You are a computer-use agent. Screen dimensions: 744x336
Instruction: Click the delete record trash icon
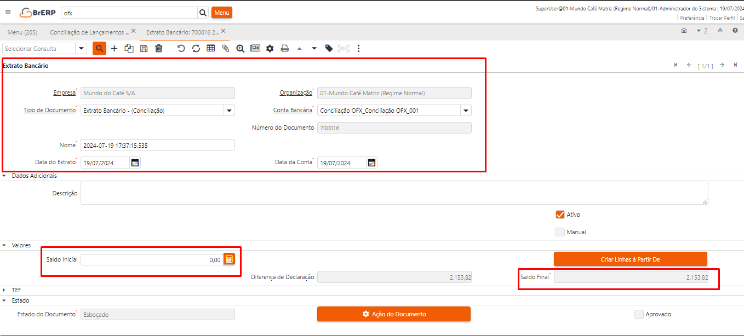(159, 49)
